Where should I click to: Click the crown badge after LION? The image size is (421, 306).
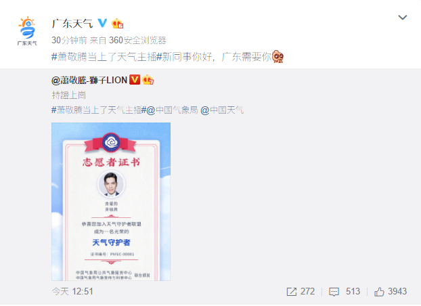148,80
